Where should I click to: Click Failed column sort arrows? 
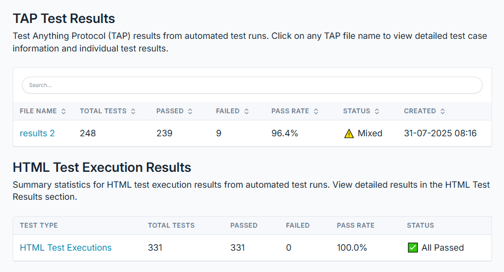coord(247,112)
